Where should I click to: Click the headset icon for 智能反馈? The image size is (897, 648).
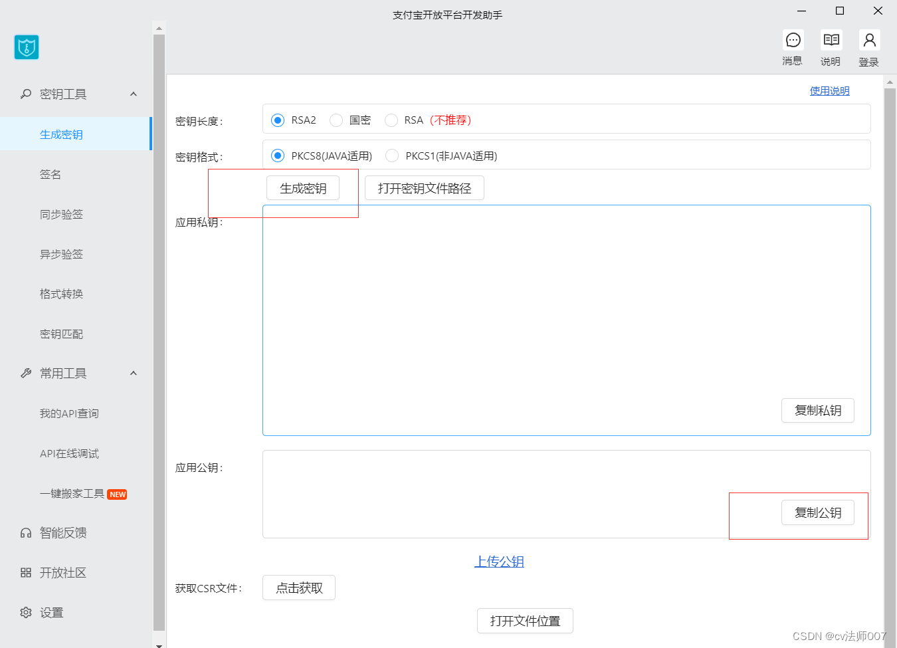[x=26, y=533]
